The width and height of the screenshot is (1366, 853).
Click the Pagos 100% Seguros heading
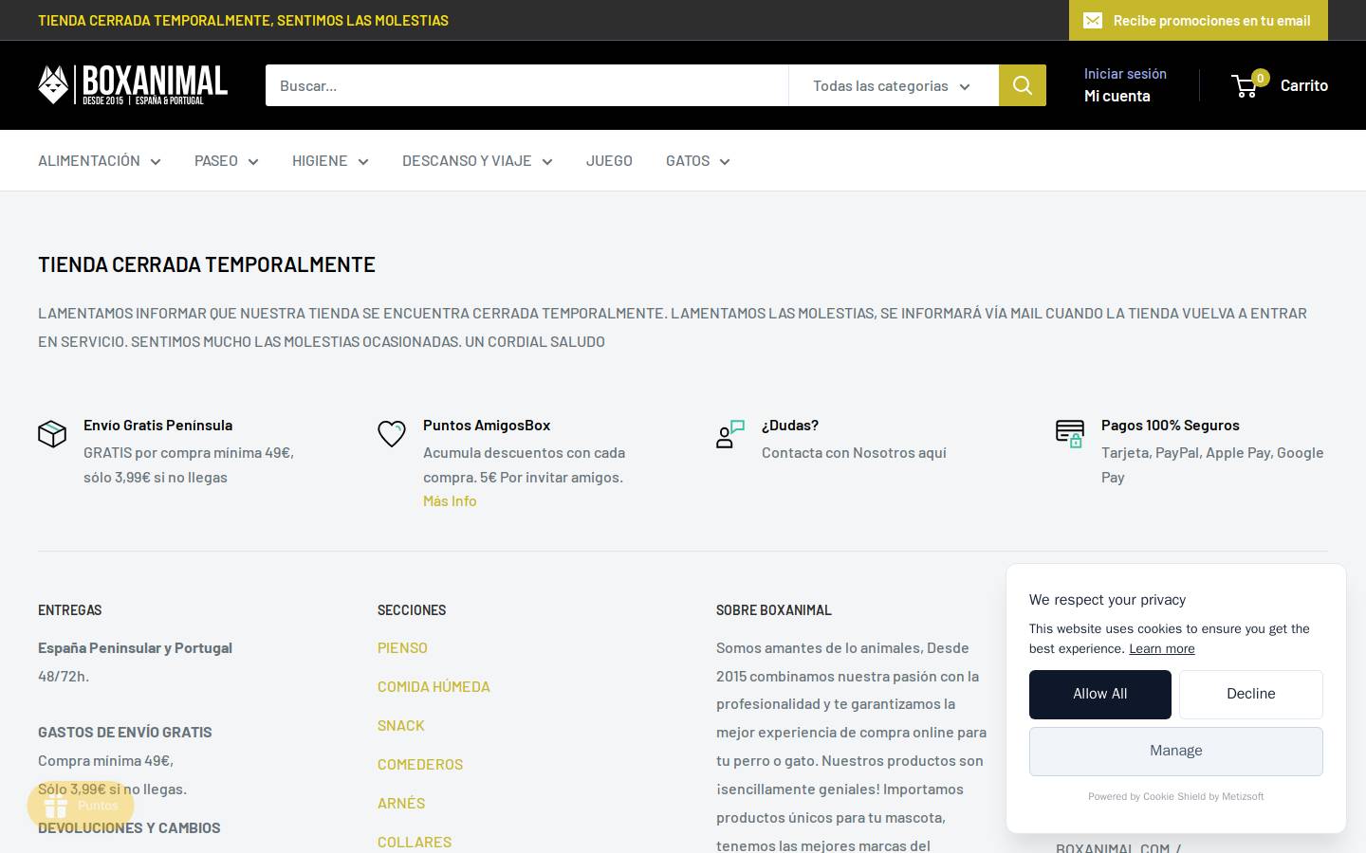1171,425
